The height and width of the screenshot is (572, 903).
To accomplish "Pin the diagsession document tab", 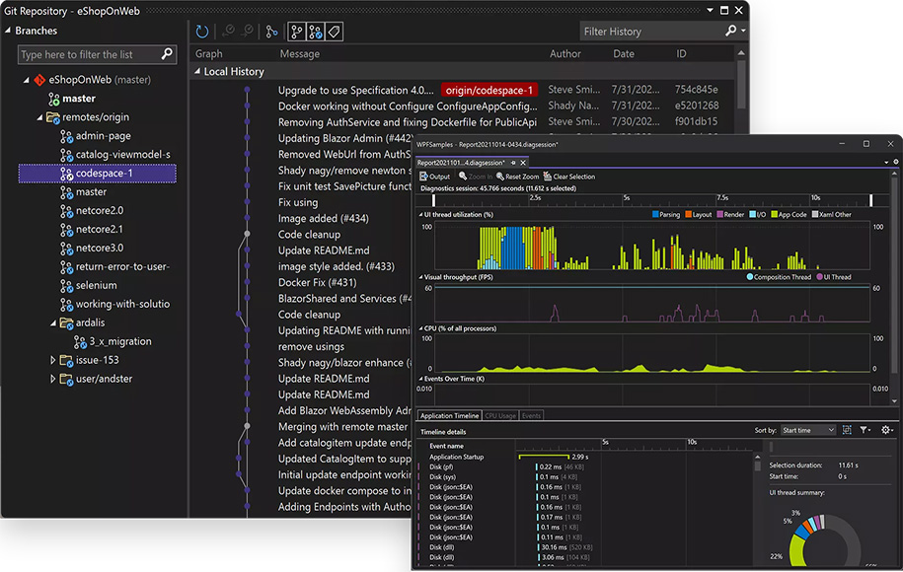I will click(514, 163).
